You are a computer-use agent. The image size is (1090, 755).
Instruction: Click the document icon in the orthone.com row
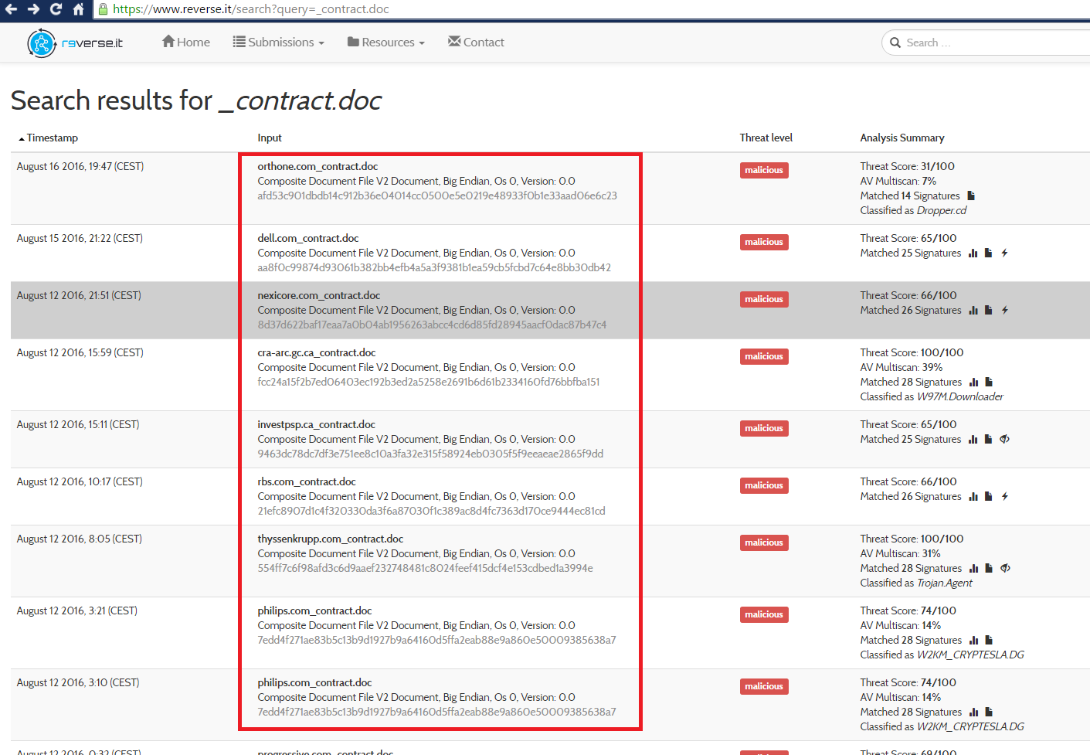971,196
